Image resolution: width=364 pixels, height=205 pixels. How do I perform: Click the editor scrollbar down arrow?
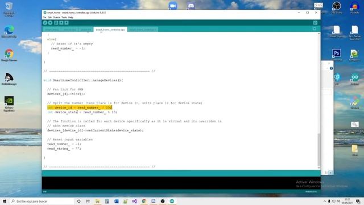[318, 168]
